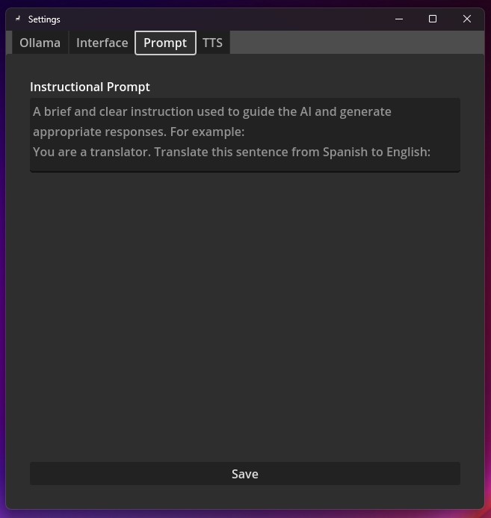Viewport: 491px width, 518px height.
Task: Focus the Instructional Prompt text box
Action: [x=244, y=135]
